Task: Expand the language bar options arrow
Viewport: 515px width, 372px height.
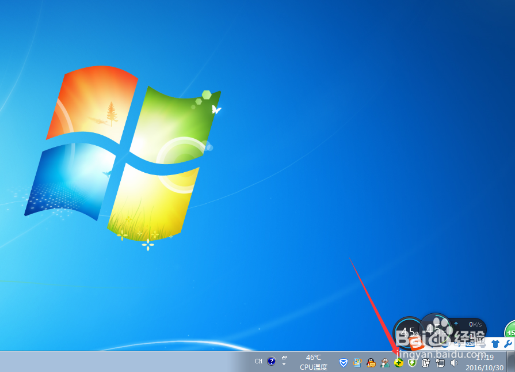Action: click(x=284, y=365)
